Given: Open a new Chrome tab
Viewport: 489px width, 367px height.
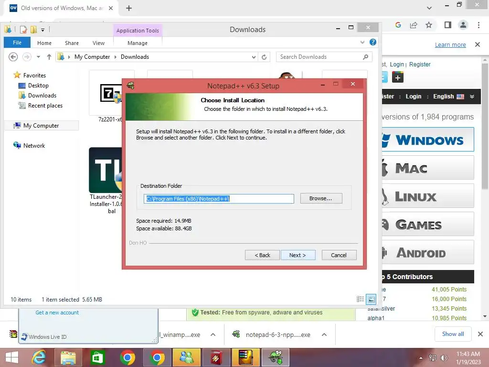Looking at the screenshot, I should [x=129, y=9].
